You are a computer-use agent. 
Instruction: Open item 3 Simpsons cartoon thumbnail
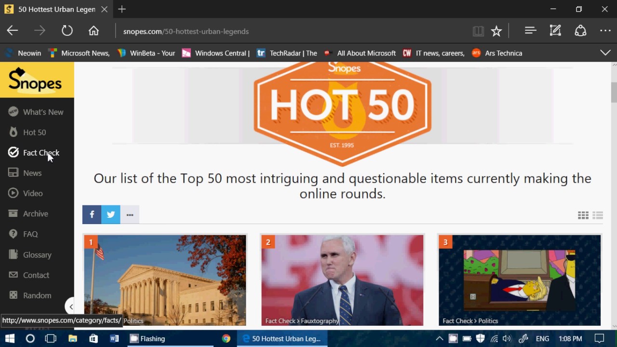[520, 280]
